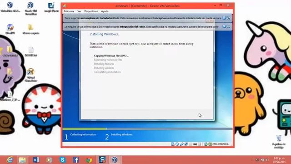The width and height of the screenshot is (291, 164).
Task: Click the Installing updates step
Action: point(104,68)
